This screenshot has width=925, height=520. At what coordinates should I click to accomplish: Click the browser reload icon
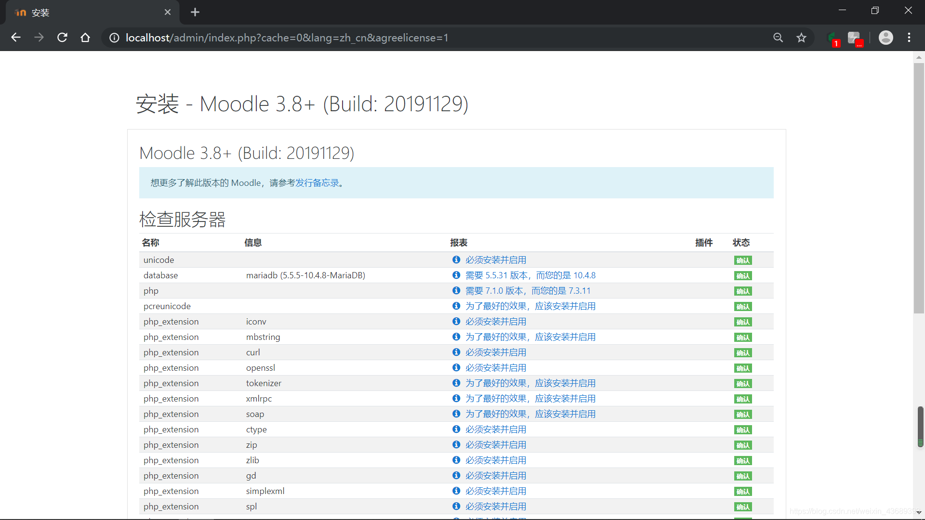(62, 38)
